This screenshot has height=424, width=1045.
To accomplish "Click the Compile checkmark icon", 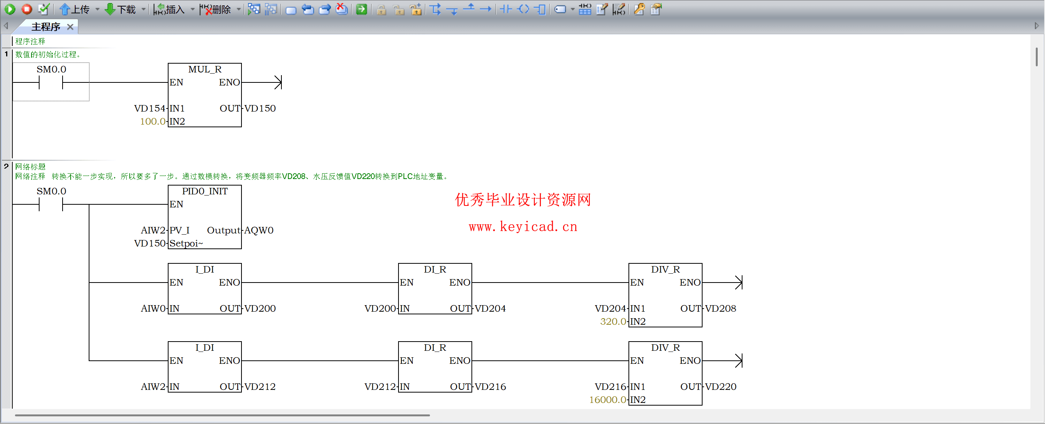I will click(44, 9).
